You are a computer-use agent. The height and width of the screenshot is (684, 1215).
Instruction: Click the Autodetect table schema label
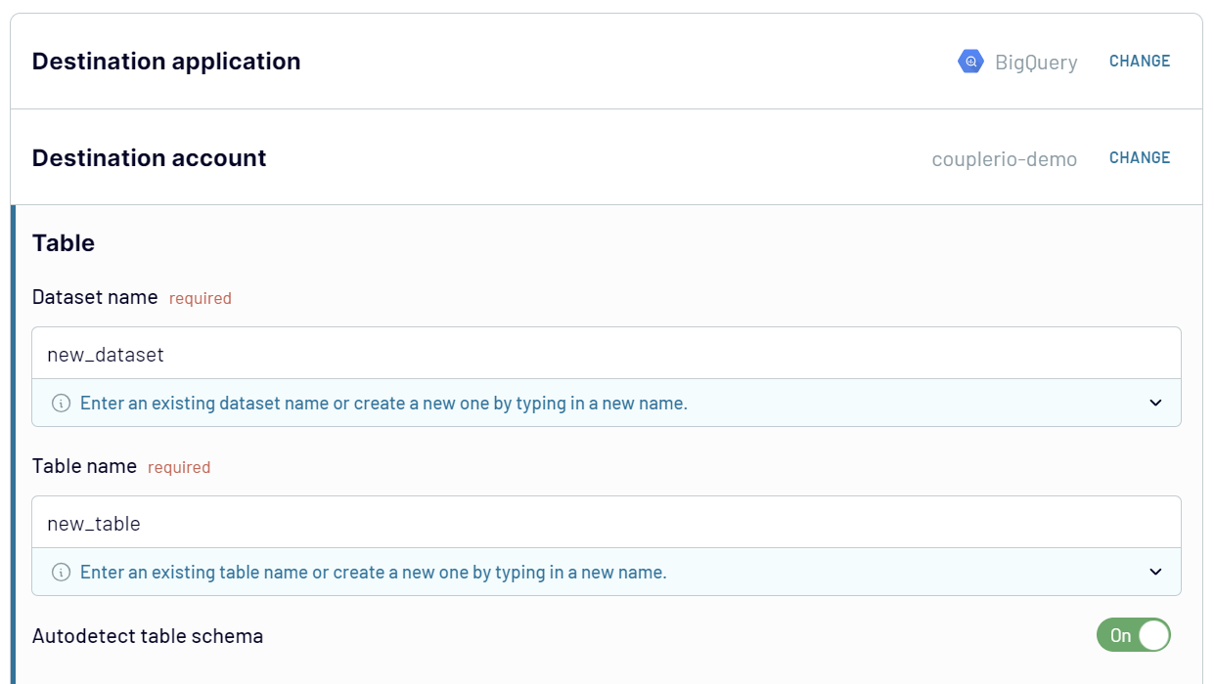148,636
